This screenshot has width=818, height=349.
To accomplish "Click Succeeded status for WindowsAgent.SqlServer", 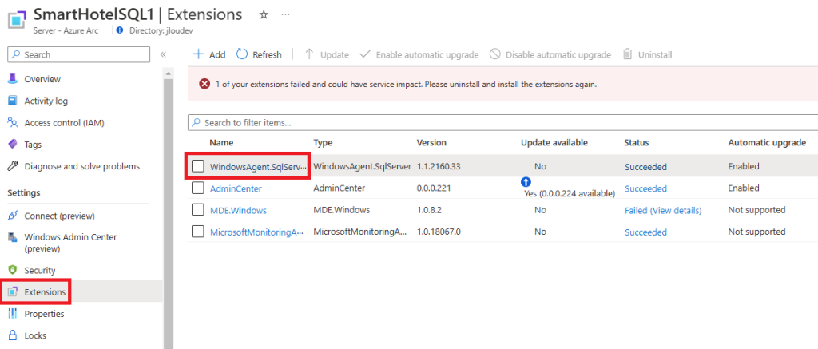I will (645, 167).
